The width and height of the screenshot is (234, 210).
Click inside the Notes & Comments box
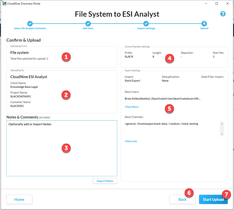click(x=62, y=148)
